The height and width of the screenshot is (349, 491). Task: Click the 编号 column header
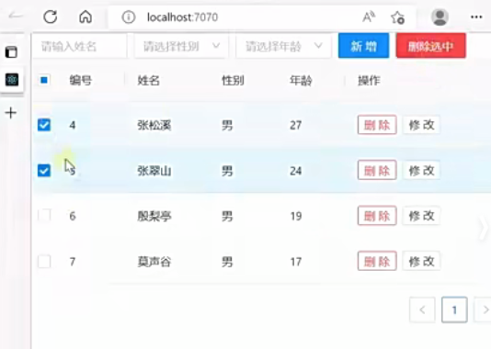click(x=81, y=81)
